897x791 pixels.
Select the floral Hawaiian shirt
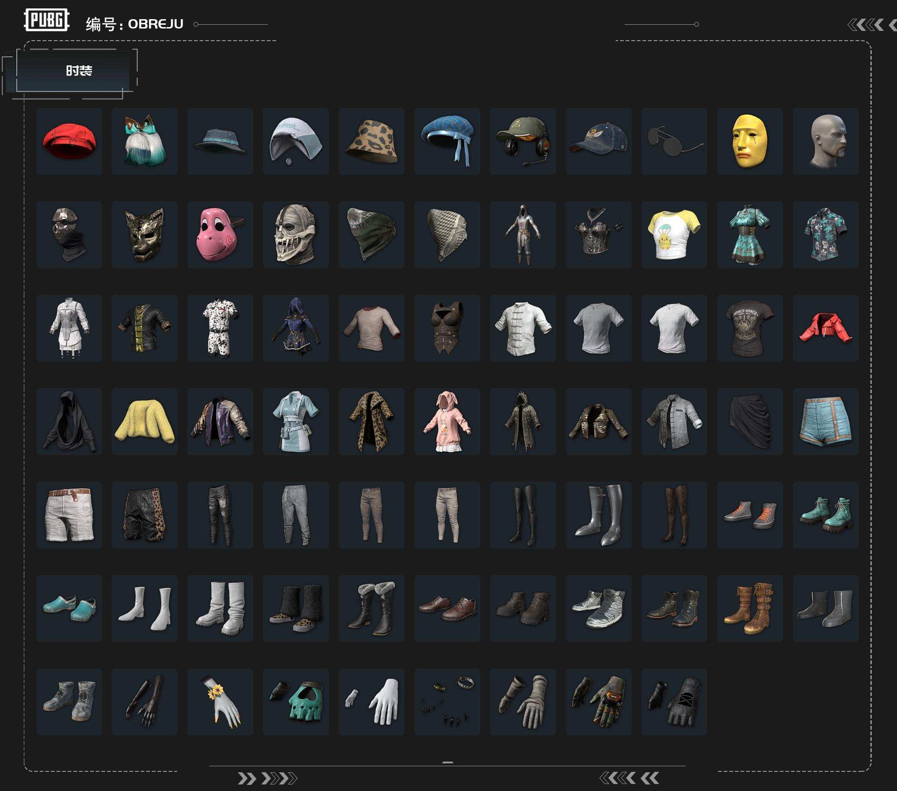coord(826,235)
